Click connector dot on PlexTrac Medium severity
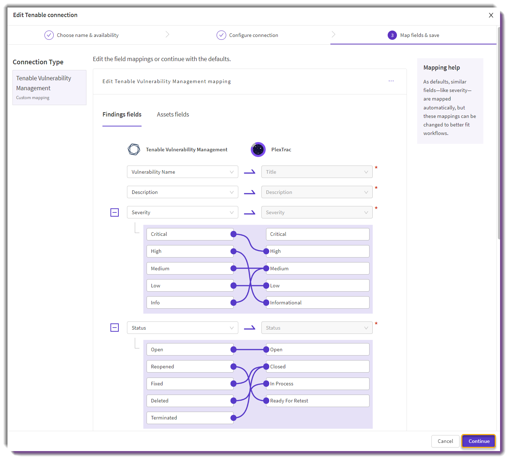This screenshot has height=466, width=515. 266,269
